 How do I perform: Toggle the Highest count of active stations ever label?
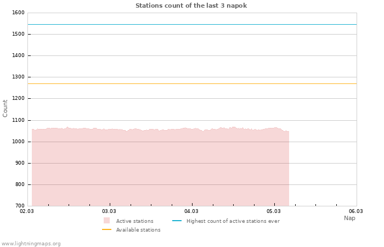click(x=233, y=221)
